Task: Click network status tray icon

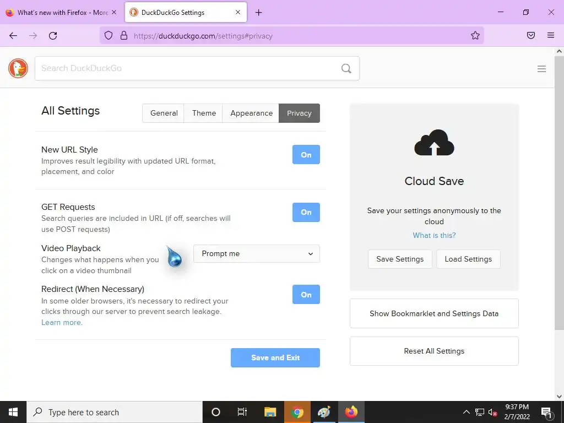Action: (x=480, y=412)
